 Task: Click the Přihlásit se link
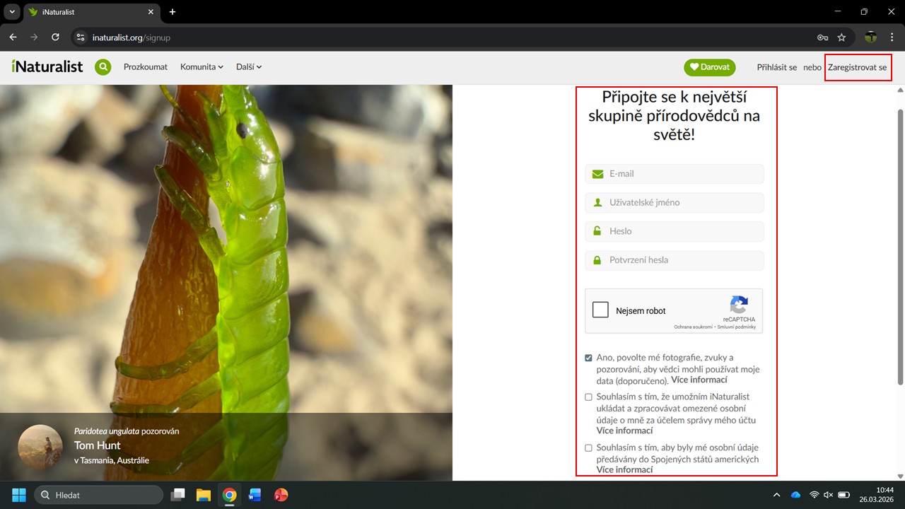(776, 67)
